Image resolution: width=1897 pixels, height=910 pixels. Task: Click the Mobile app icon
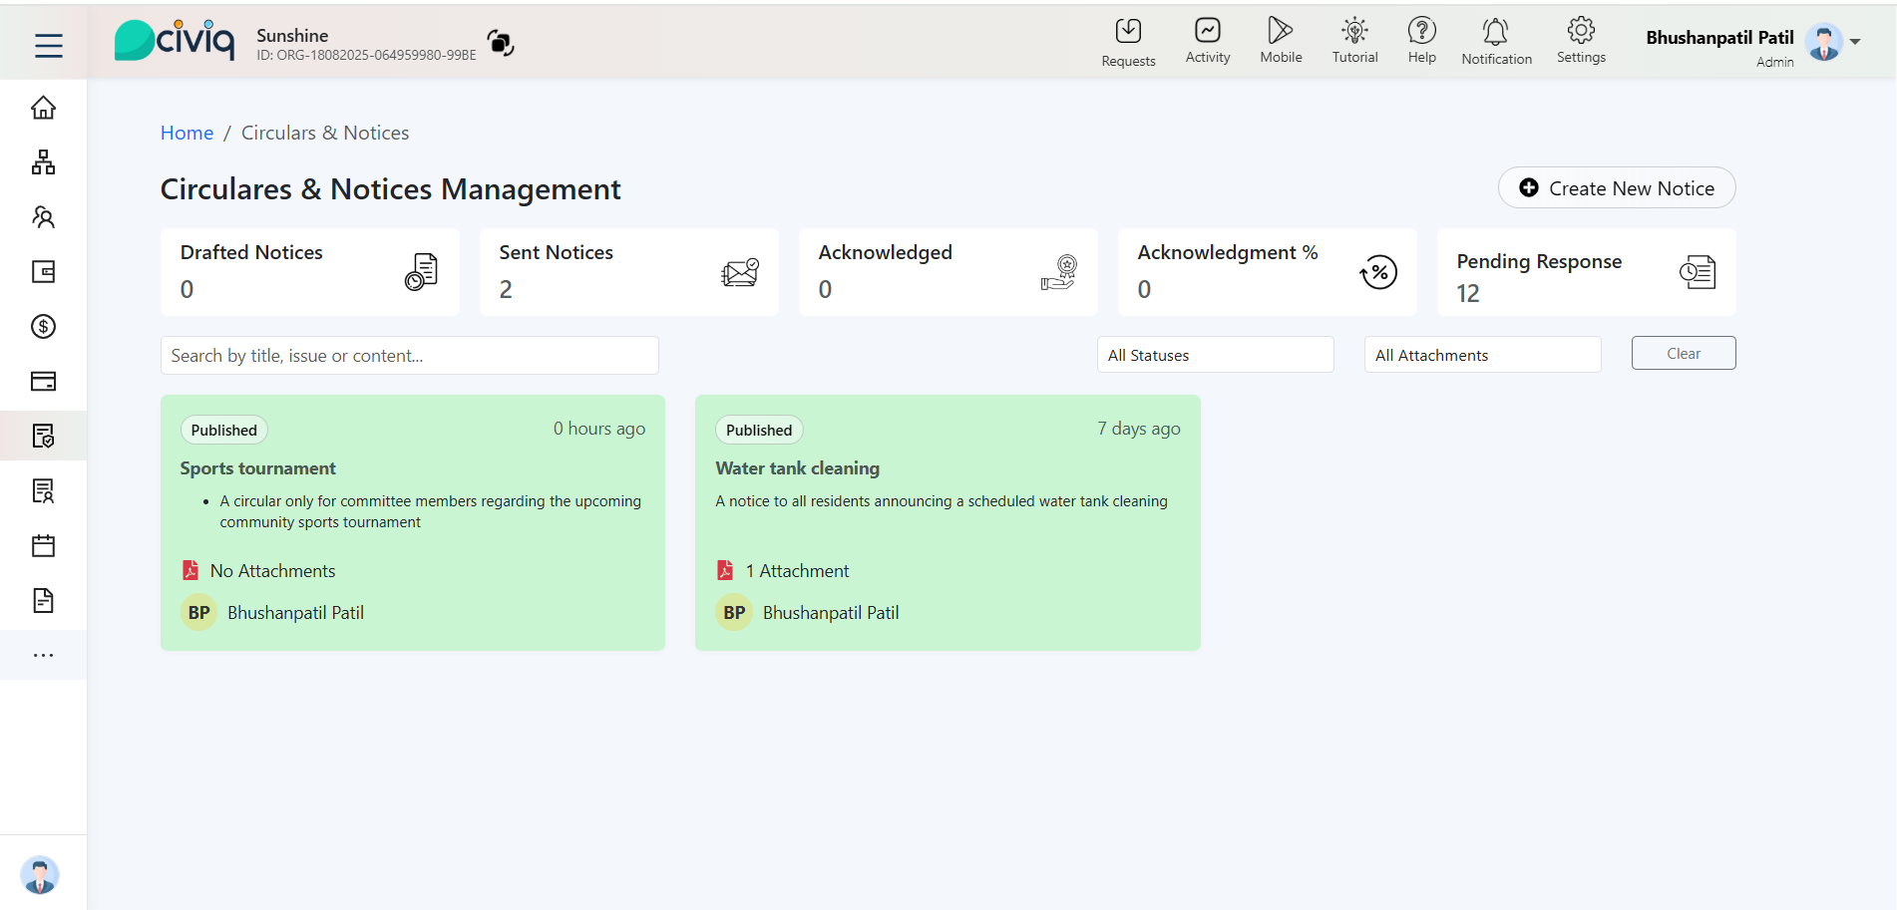pos(1280,31)
